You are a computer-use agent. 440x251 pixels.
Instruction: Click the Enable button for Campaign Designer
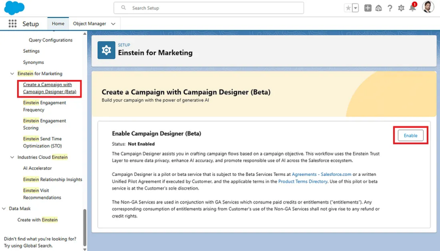[410, 136]
